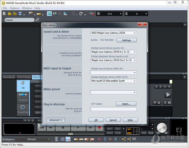This screenshot has width=189, height=148.
Task: Toggle the track lock icon
Action: tap(159, 103)
